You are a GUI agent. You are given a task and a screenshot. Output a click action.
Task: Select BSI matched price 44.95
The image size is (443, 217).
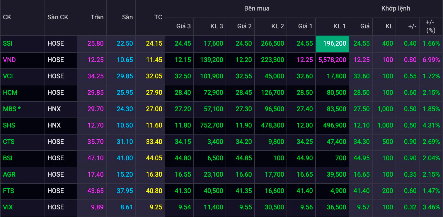pos(362,158)
